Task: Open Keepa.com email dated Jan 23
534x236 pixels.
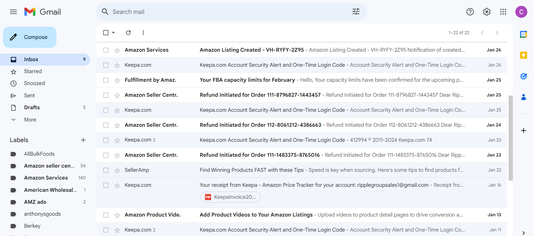Action: 301,140
